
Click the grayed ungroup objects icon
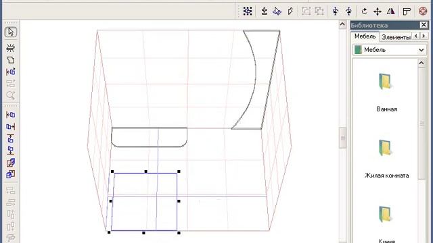click(x=319, y=11)
